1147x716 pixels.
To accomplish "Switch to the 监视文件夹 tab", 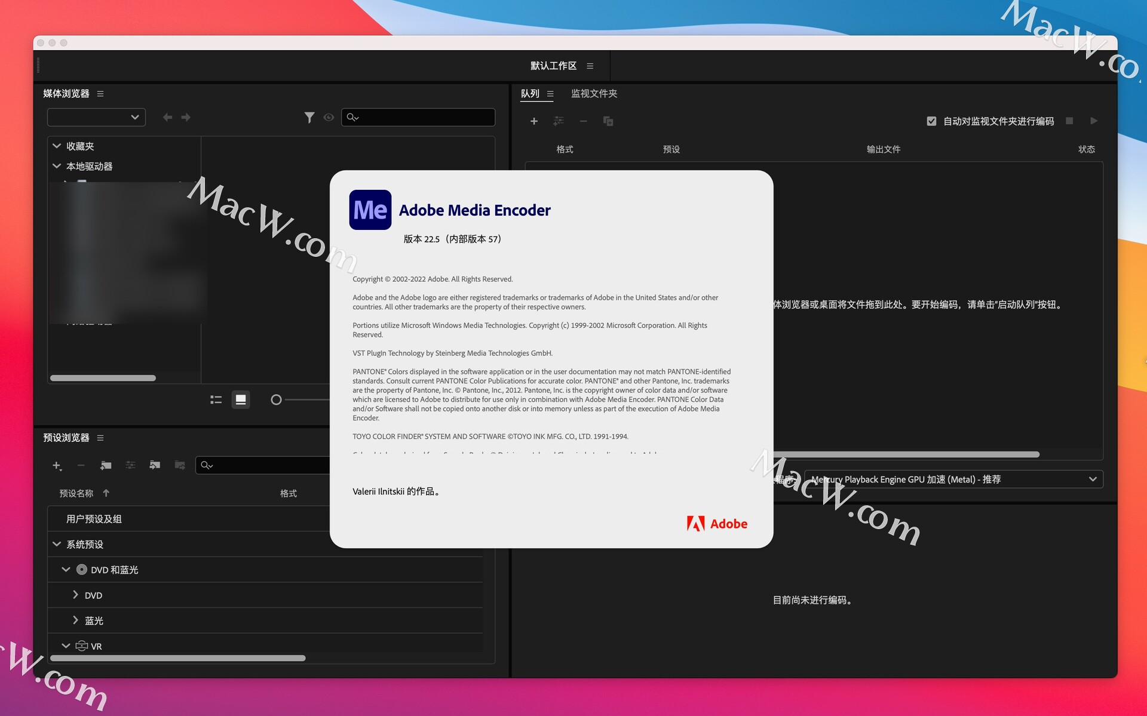I will 594,94.
